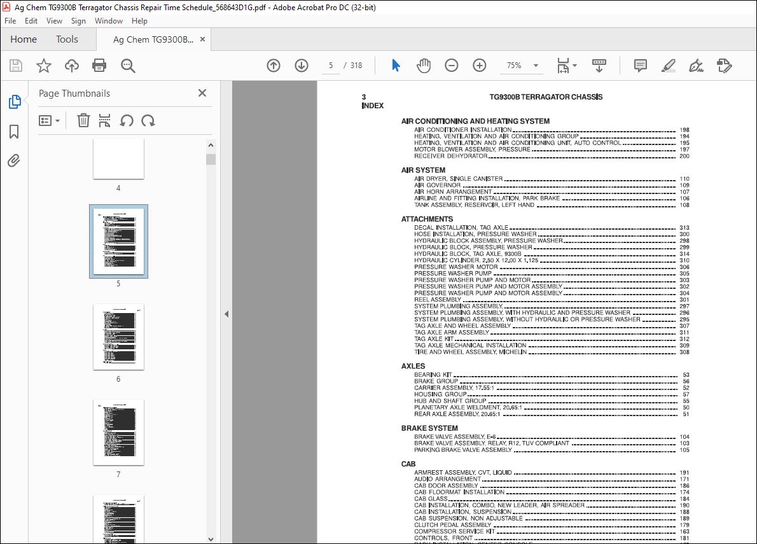
Task: Close the Page Thumbnails panel
Action: (x=202, y=93)
